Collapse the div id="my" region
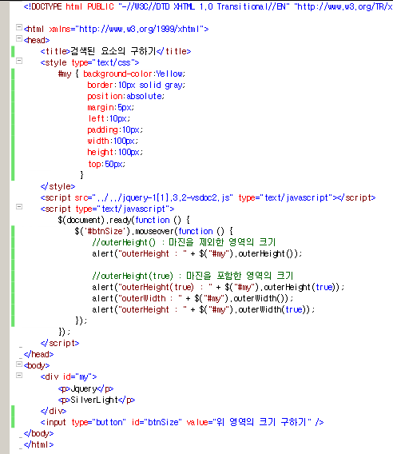 pos(19,375)
